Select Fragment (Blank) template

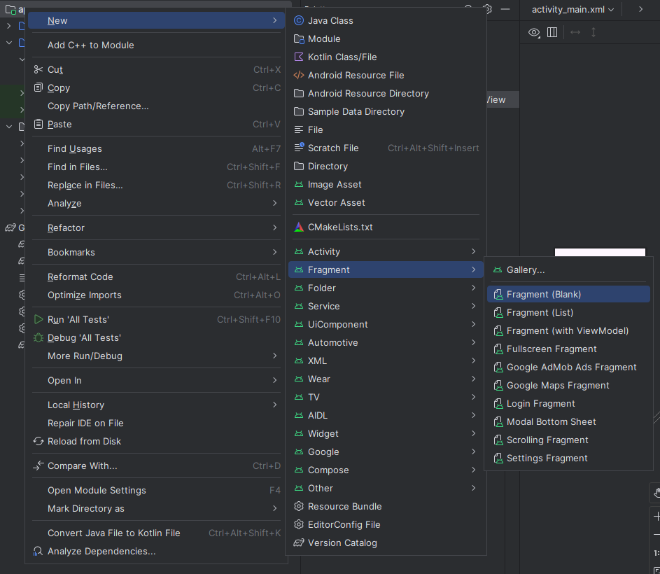point(568,295)
